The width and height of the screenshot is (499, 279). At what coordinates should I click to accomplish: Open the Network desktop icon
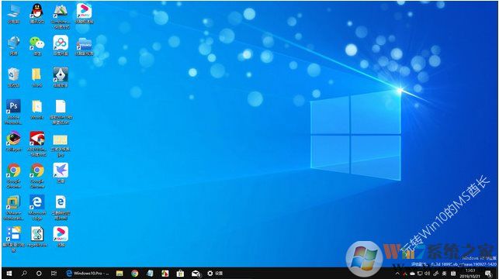tap(13, 46)
